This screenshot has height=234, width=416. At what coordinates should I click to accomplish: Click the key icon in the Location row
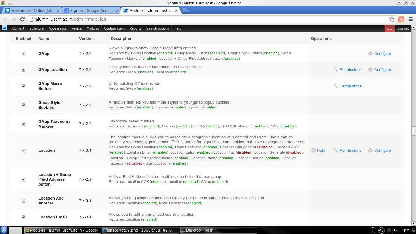click(336, 150)
